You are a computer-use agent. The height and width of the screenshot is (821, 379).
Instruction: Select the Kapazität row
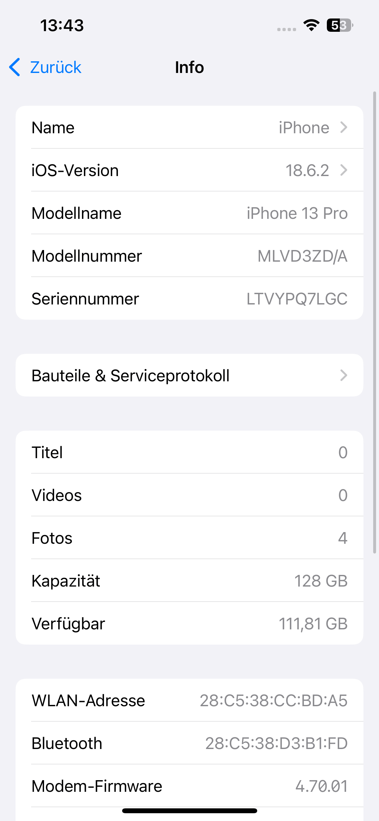click(x=189, y=580)
